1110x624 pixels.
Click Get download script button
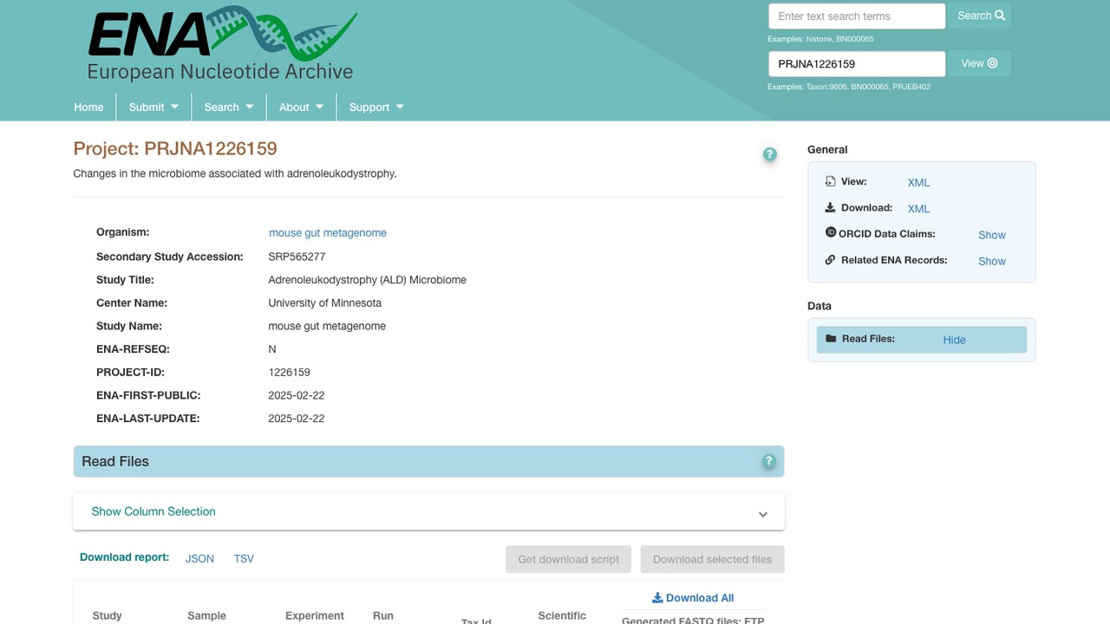click(x=569, y=559)
